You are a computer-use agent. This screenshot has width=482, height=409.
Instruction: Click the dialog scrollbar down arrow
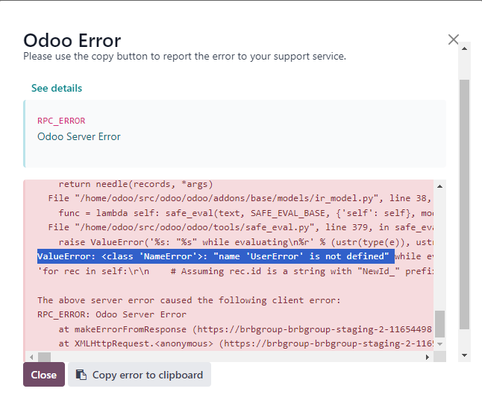click(465, 355)
